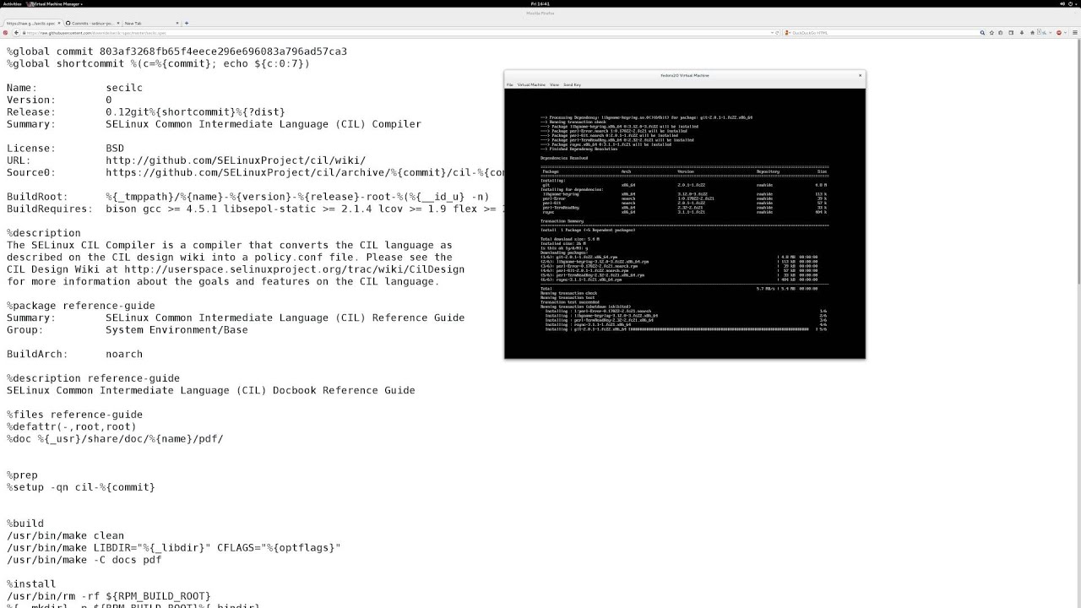Click the '/usr/bin/rm -rf ${RPM_BUILD_ROOT}' line
This screenshot has height=608, width=1081.
[x=108, y=596]
